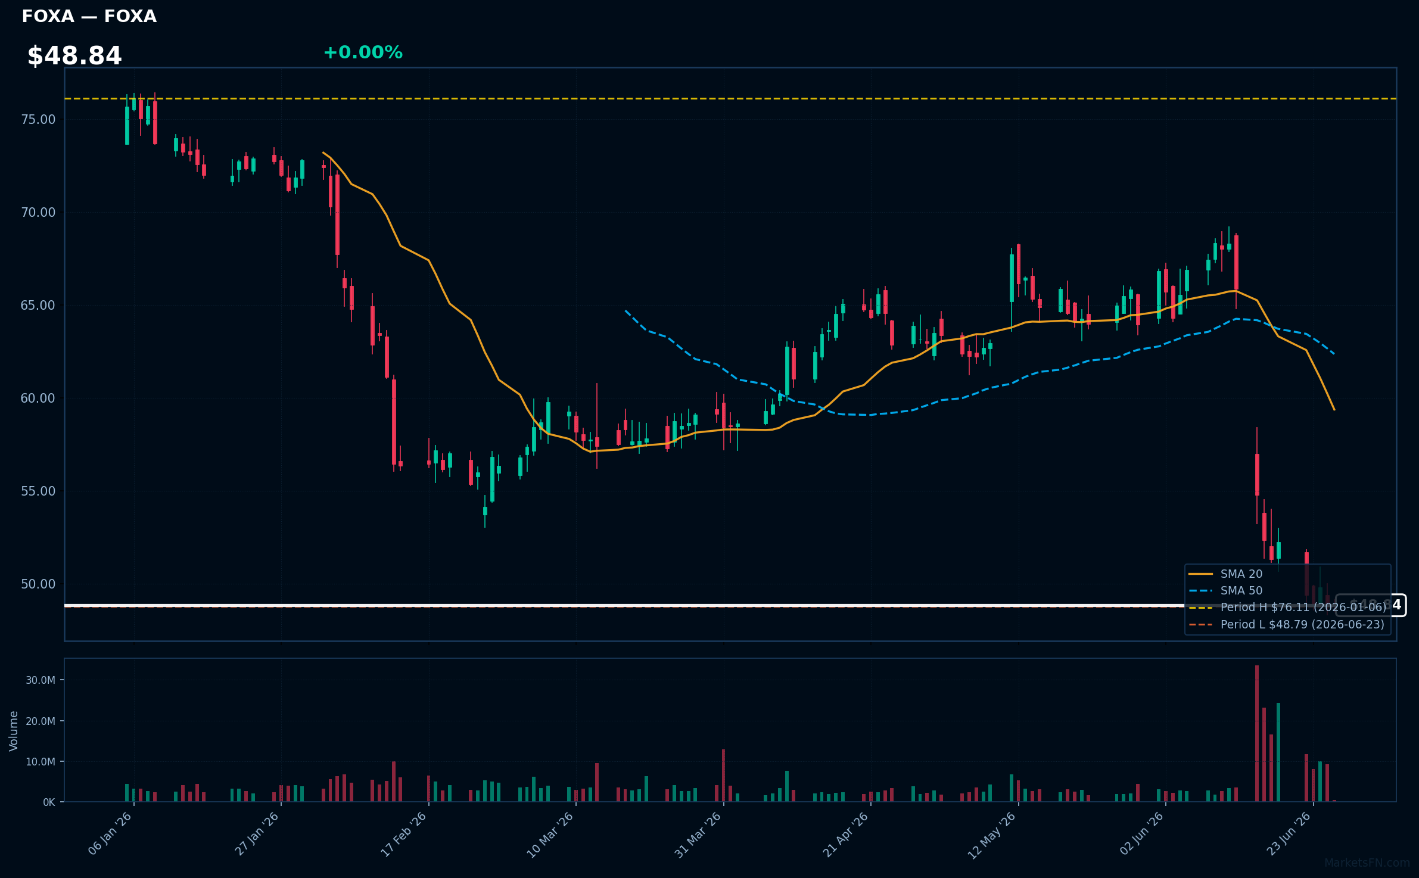Click the 75.00 price axis label
Image resolution: width=1419 pixels, height=878 pixels.
38,120
